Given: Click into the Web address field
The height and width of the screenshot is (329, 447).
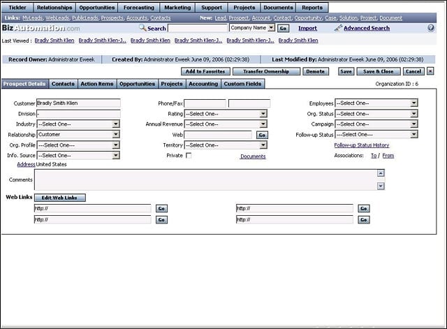Looking at the screenshot, I should [x=218, y=135].
